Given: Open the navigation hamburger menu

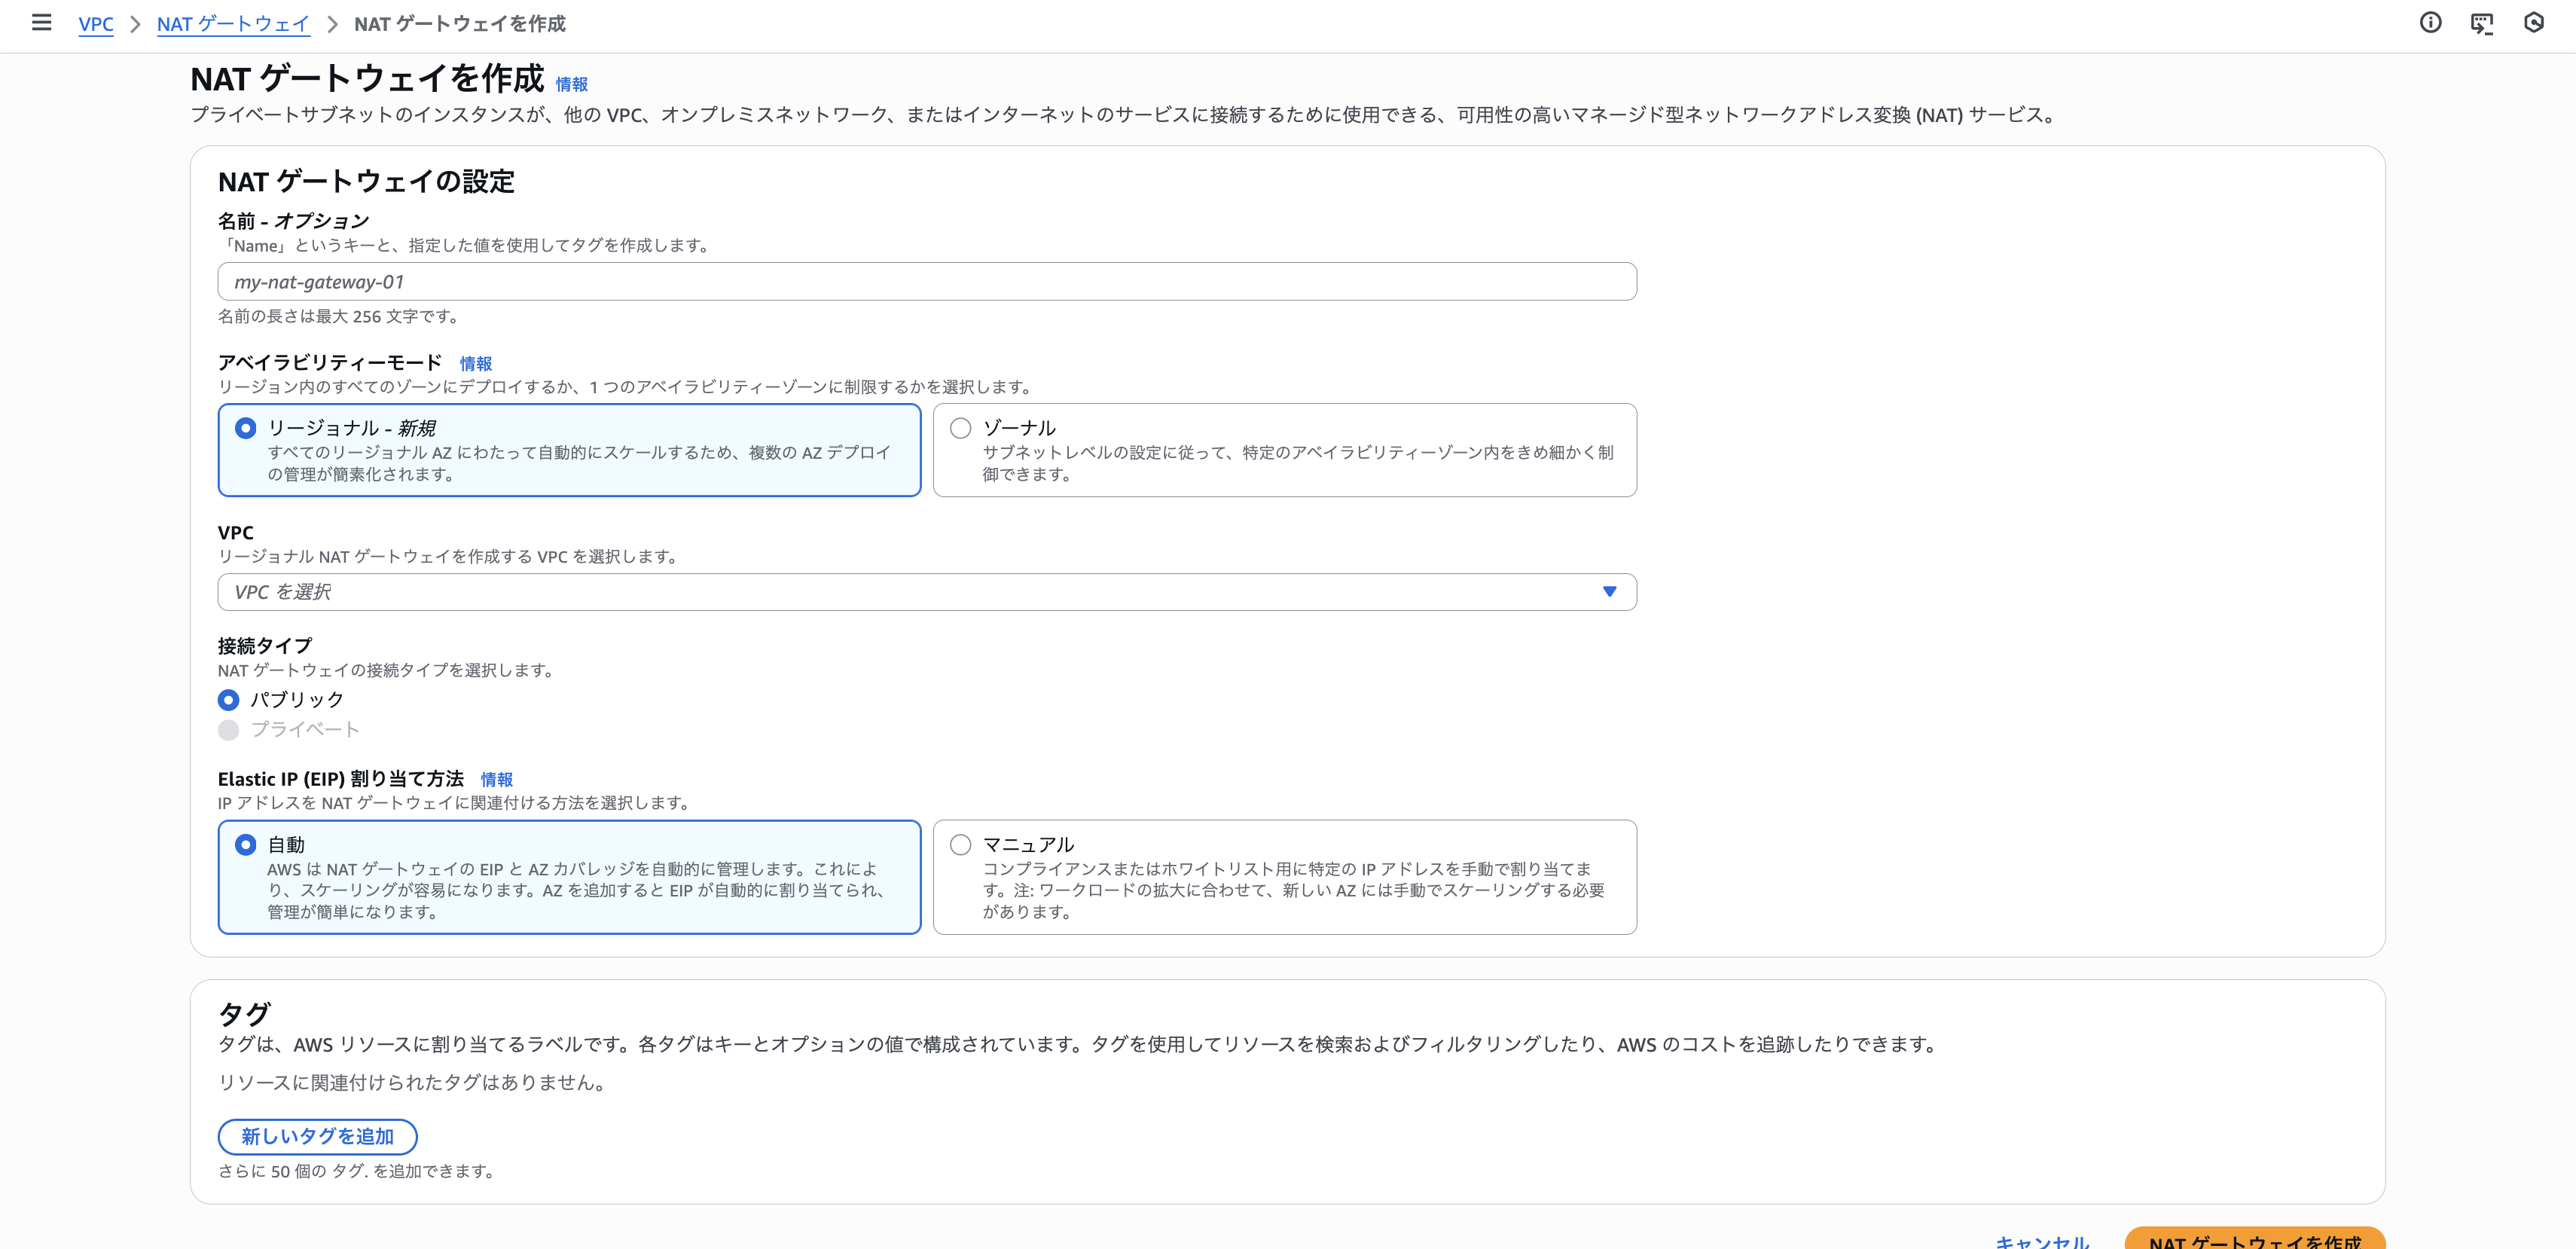Looking at the screenshot, I should [x=41, y=23].
